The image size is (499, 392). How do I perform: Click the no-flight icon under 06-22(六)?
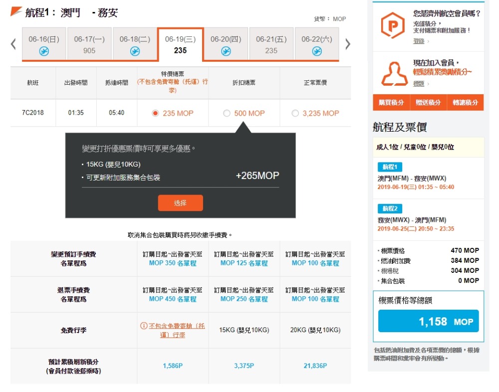(x=316, y=51)
